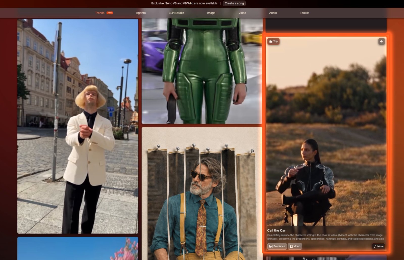
Task: Click the Video tag on card
Action: tap(295, 246)
